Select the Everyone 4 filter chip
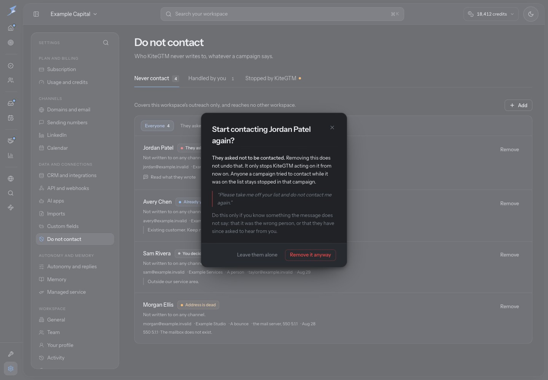The image size is (548, 380). tap(157, 126)
